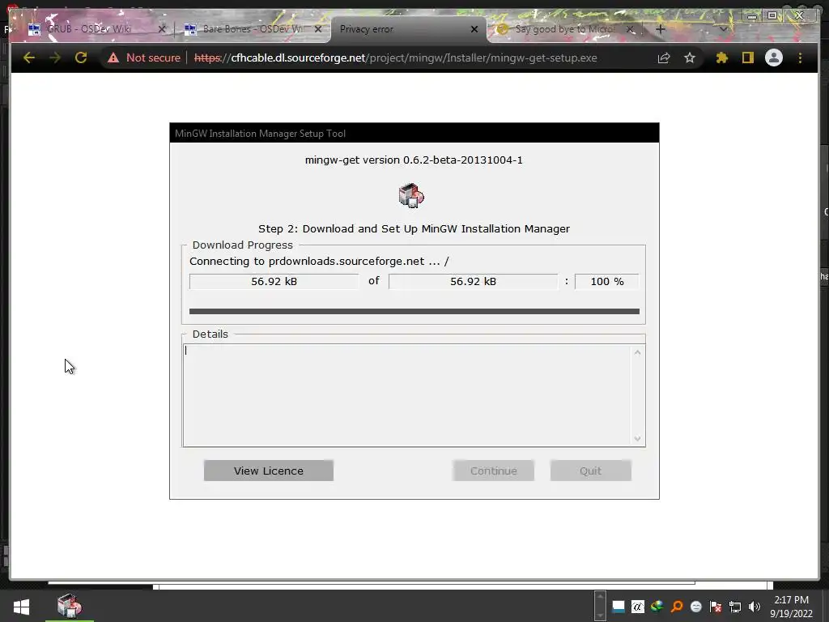Open Action Center flag tray icon
This screenshot has height=622, width=829.
pos(716,607)
